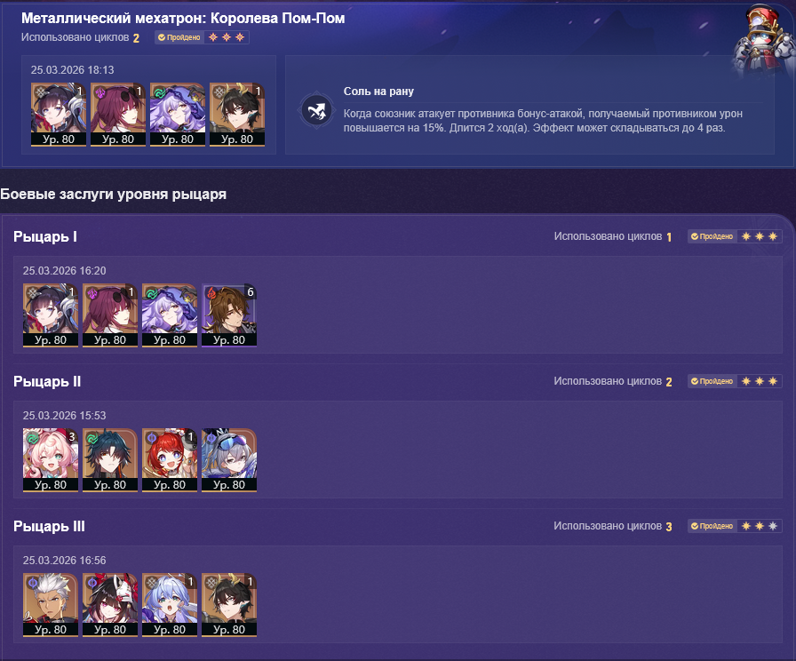Click the Соль на рану buff icon
The height and width of the screenshot is (661, 796).
[x=316, y=110]
